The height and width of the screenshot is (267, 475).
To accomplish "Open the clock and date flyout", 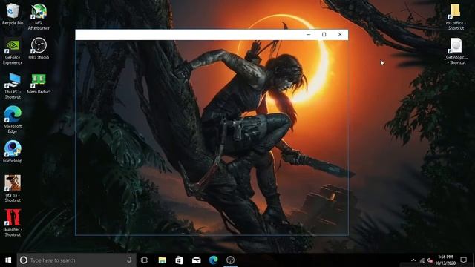I will coord(445,260).
